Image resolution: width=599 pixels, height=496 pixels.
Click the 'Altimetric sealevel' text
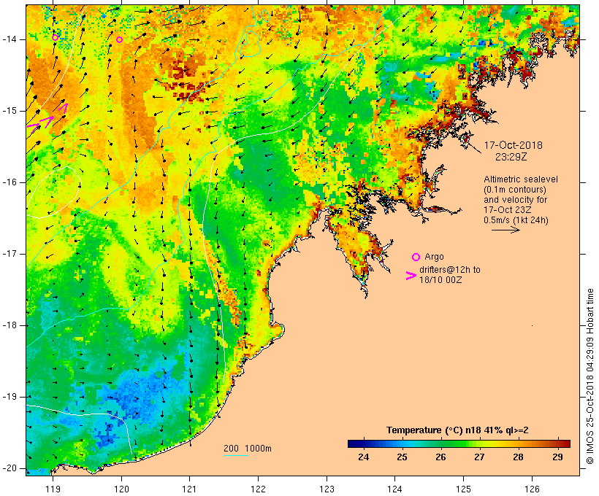click(521, 179)
